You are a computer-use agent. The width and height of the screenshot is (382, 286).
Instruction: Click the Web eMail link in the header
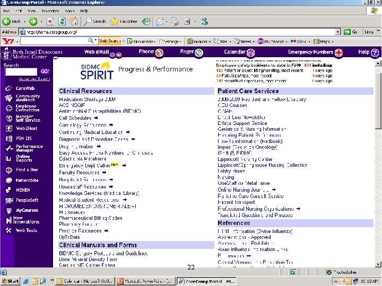(97, 51)
